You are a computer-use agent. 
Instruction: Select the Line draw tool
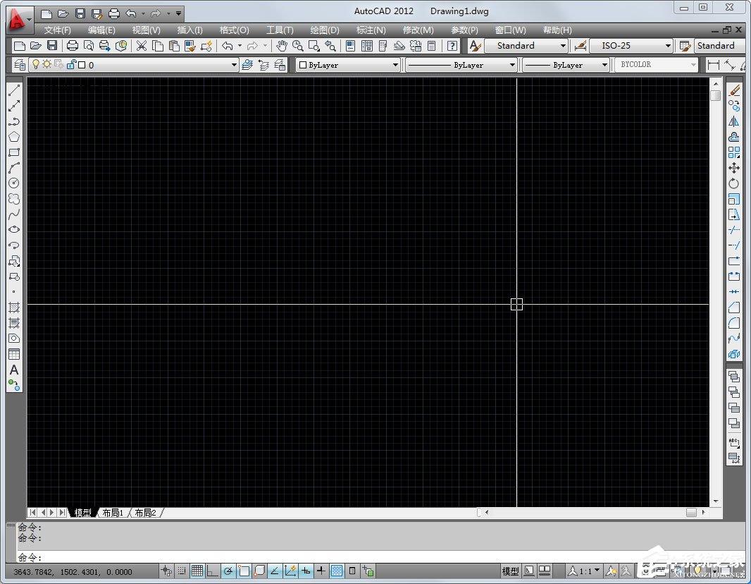(14, 90)
